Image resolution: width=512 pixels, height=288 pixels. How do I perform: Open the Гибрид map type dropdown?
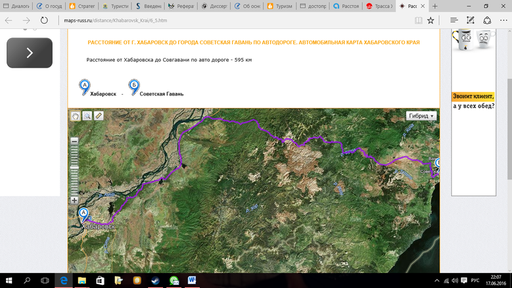[421, 116]
